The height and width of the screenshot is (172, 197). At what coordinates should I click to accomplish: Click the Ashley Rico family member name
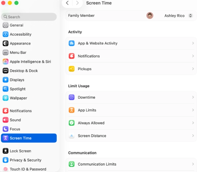point(174,16)
